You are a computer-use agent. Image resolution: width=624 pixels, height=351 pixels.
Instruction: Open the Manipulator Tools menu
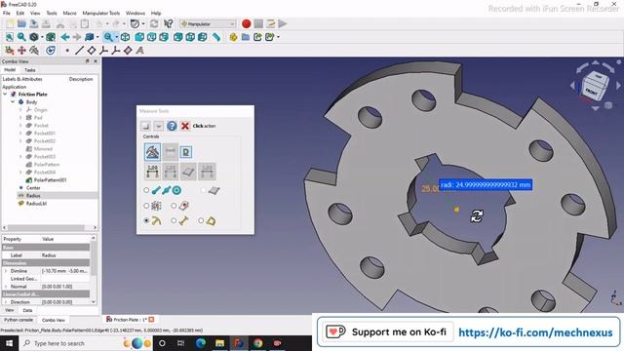pyautogui.click(x=101, y=13)
